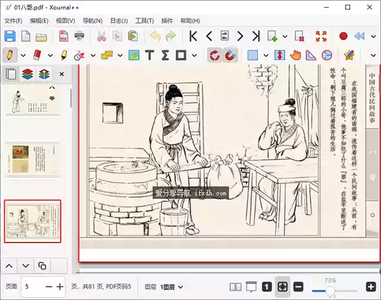Select the Highlighter tool
Viewport: 381px width, 300px height.
point(64,55)
